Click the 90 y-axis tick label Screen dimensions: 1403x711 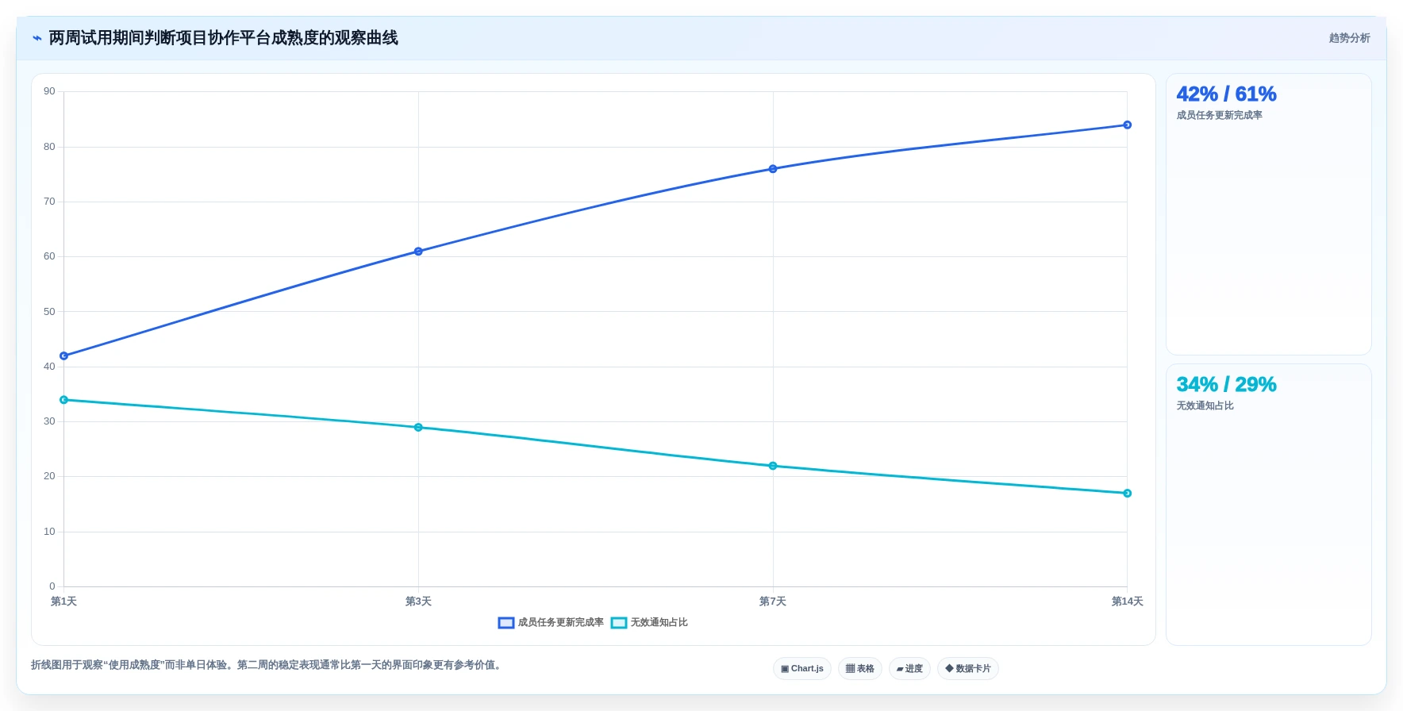(x=49, y=91)
